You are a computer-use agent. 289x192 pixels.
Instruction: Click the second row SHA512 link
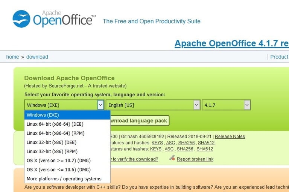(x=205, y=149)
